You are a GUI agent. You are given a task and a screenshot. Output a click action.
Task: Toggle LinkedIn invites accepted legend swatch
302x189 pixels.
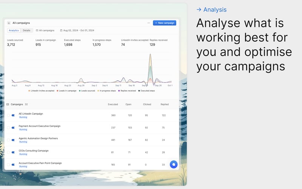(29, 91)
